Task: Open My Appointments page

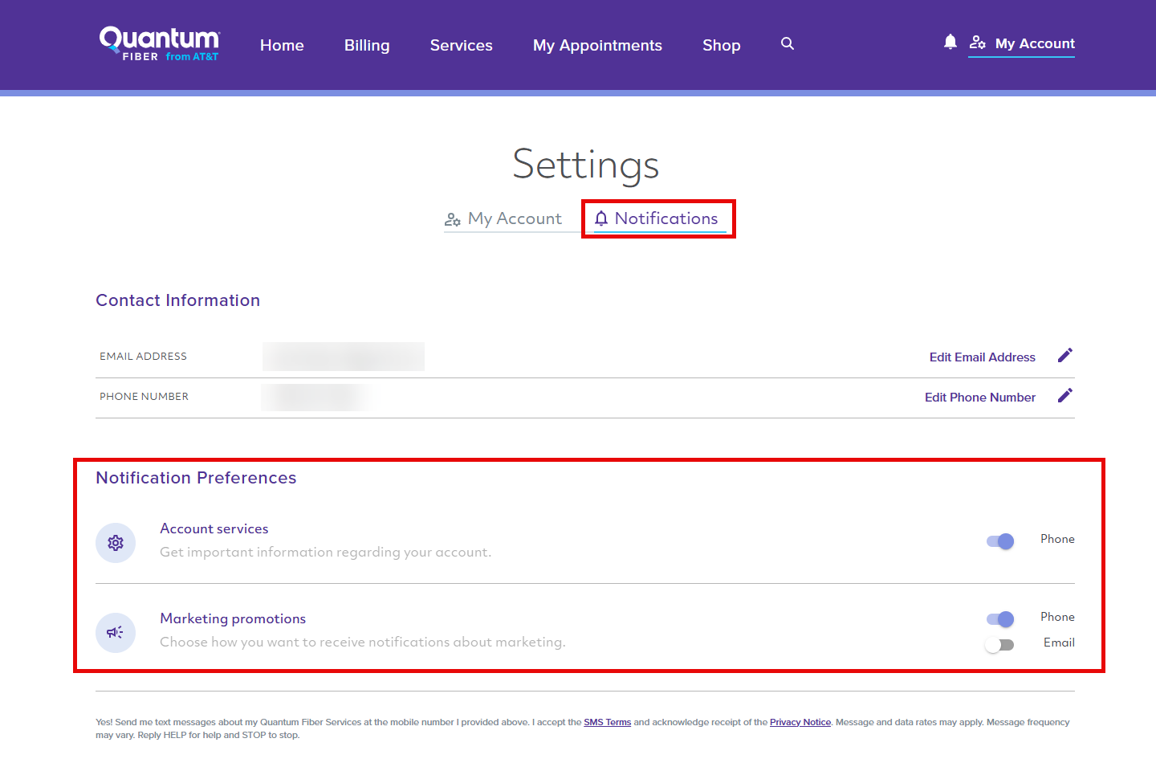Action: (597, 46)
